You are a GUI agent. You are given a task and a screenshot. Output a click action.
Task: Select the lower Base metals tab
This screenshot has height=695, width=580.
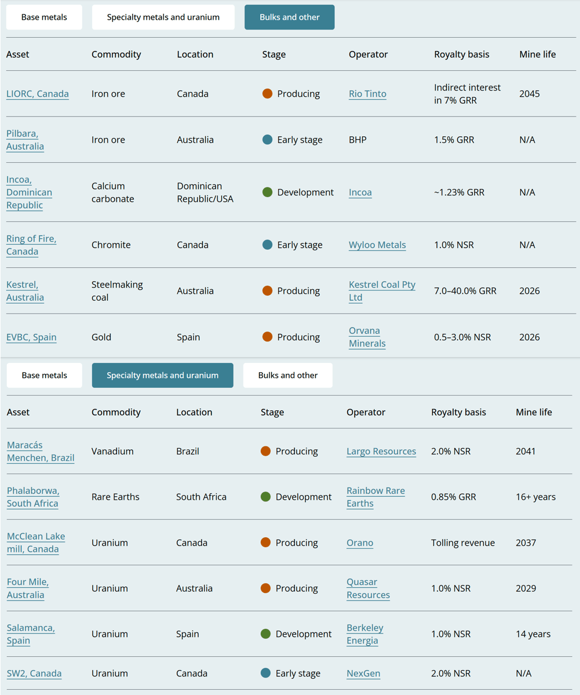[x=44, y=376]
